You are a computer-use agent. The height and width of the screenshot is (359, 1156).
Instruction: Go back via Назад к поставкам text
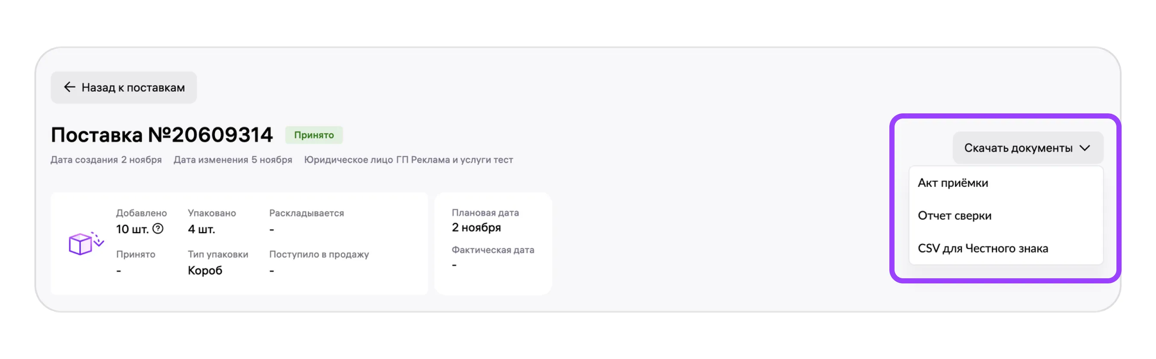[133, 88]
